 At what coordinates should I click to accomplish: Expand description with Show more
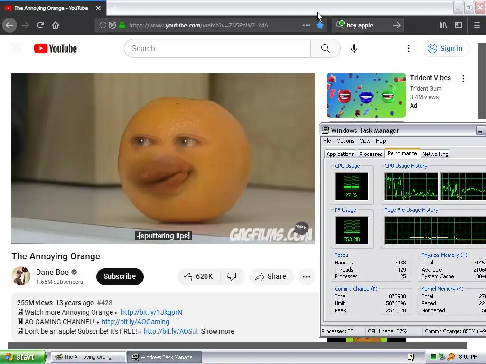point(217,331)
